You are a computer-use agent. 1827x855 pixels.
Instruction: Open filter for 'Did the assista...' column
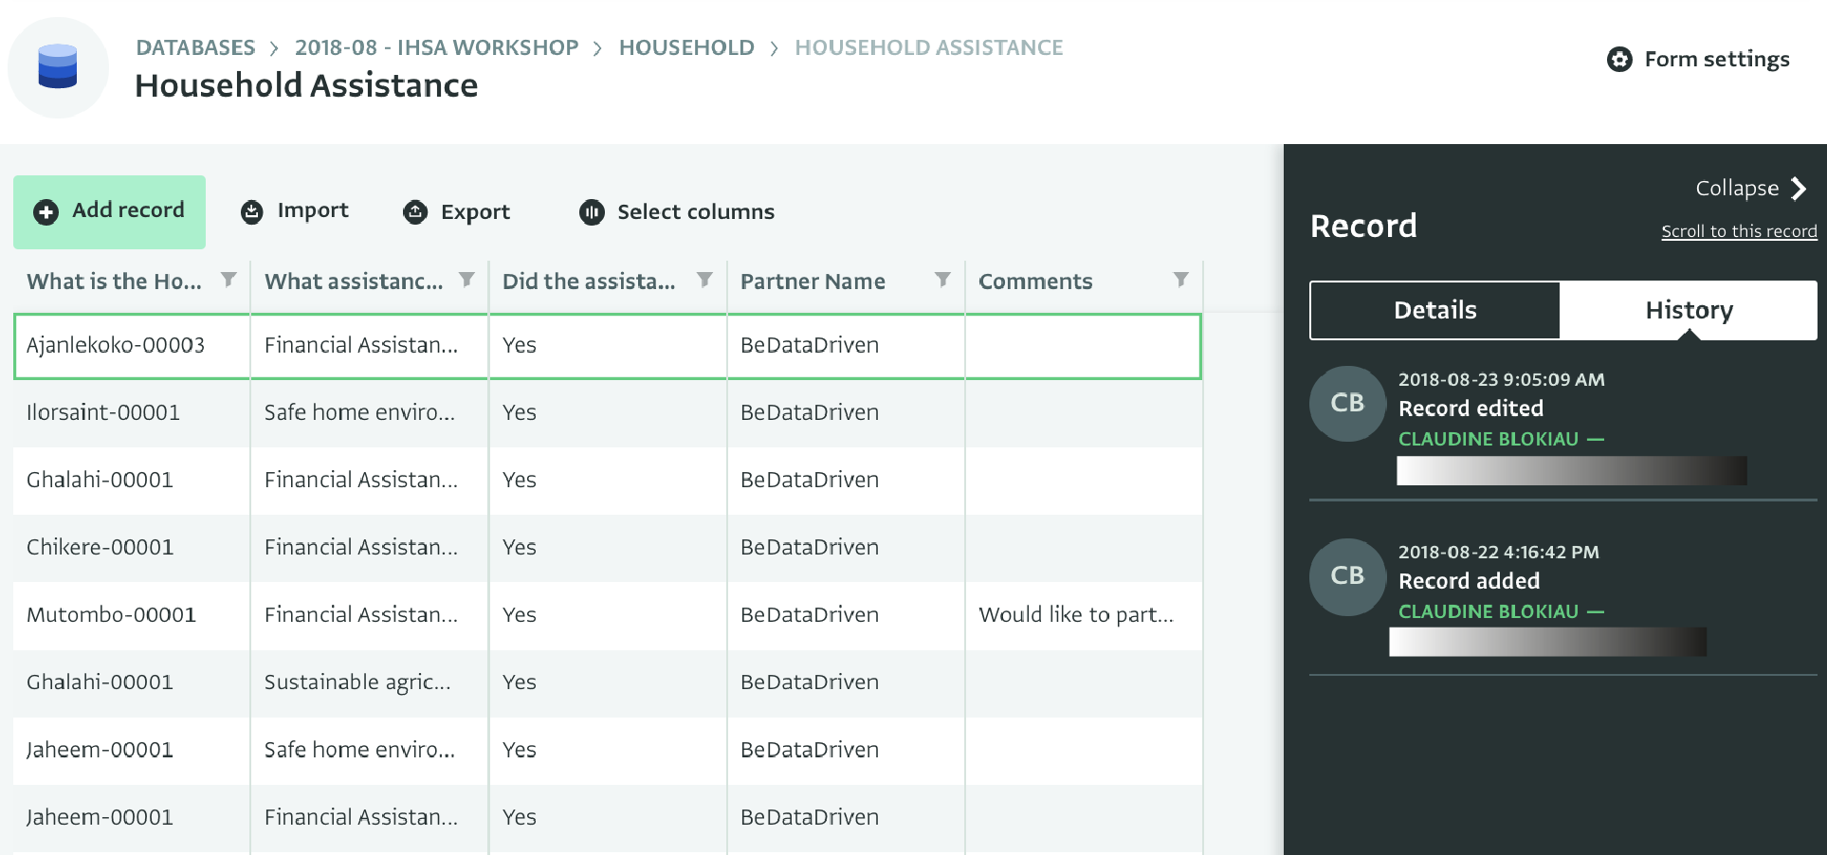[x=704, y=280]
